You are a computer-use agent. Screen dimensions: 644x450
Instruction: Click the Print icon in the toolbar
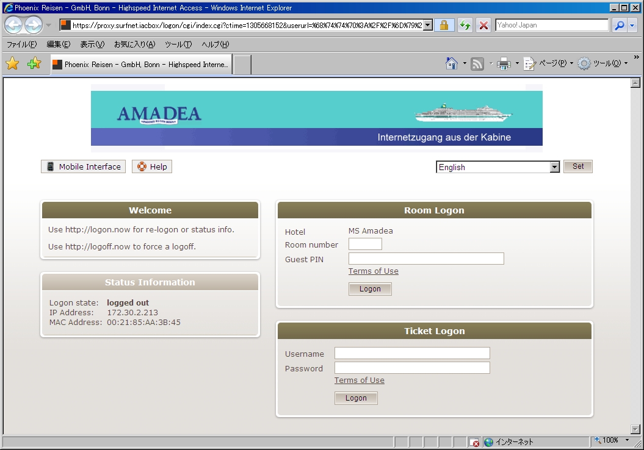pyautogui.click(x=504, y=63)
